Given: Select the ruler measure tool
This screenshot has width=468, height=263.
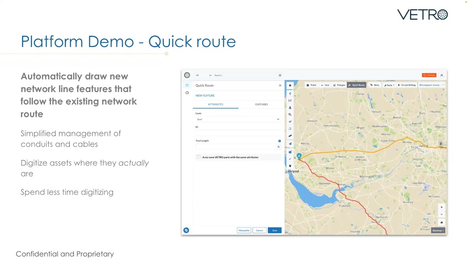Looking at the screenshot, I should click(x=290, y=136).
